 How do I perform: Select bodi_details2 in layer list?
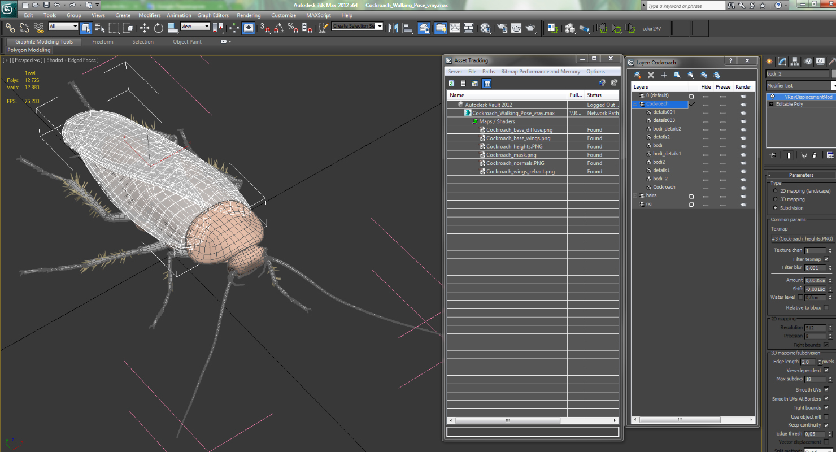coord(667,129)
